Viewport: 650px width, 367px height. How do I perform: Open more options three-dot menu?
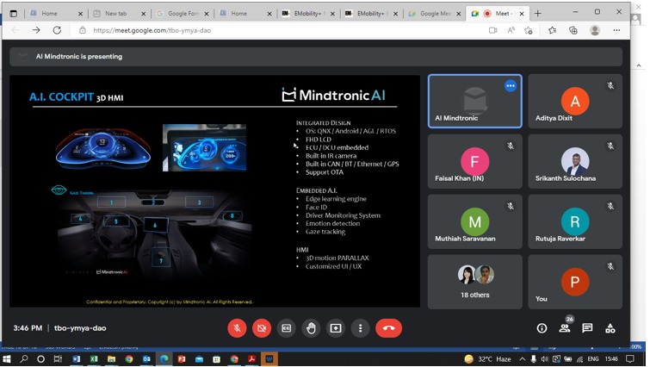point(360,328)
